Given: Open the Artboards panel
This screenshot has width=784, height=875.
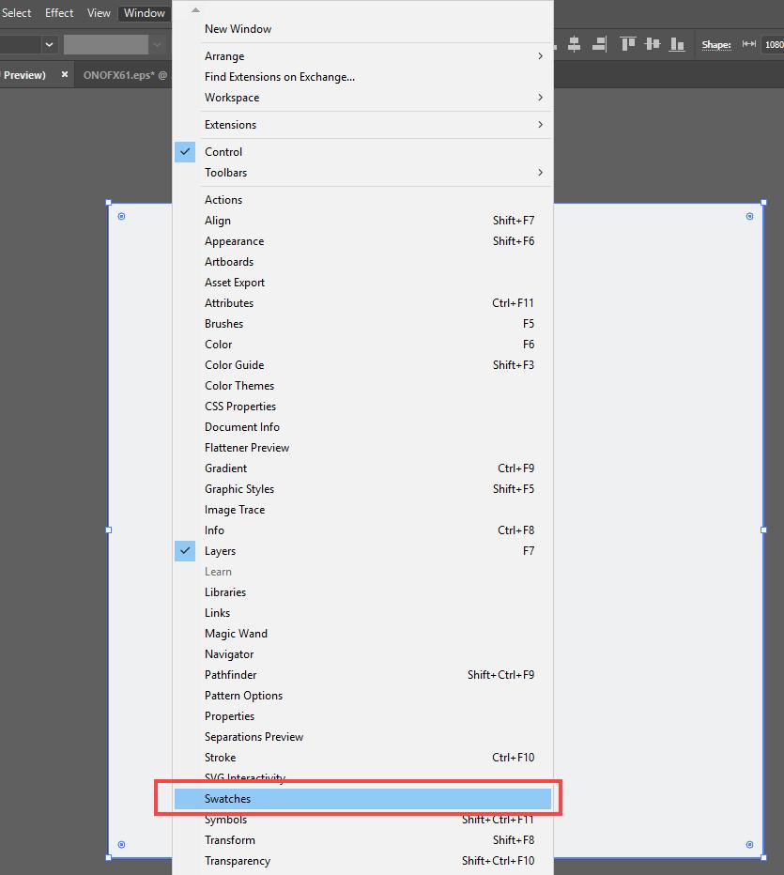Looking at the screenshot, I should click(x=362, y=262).
